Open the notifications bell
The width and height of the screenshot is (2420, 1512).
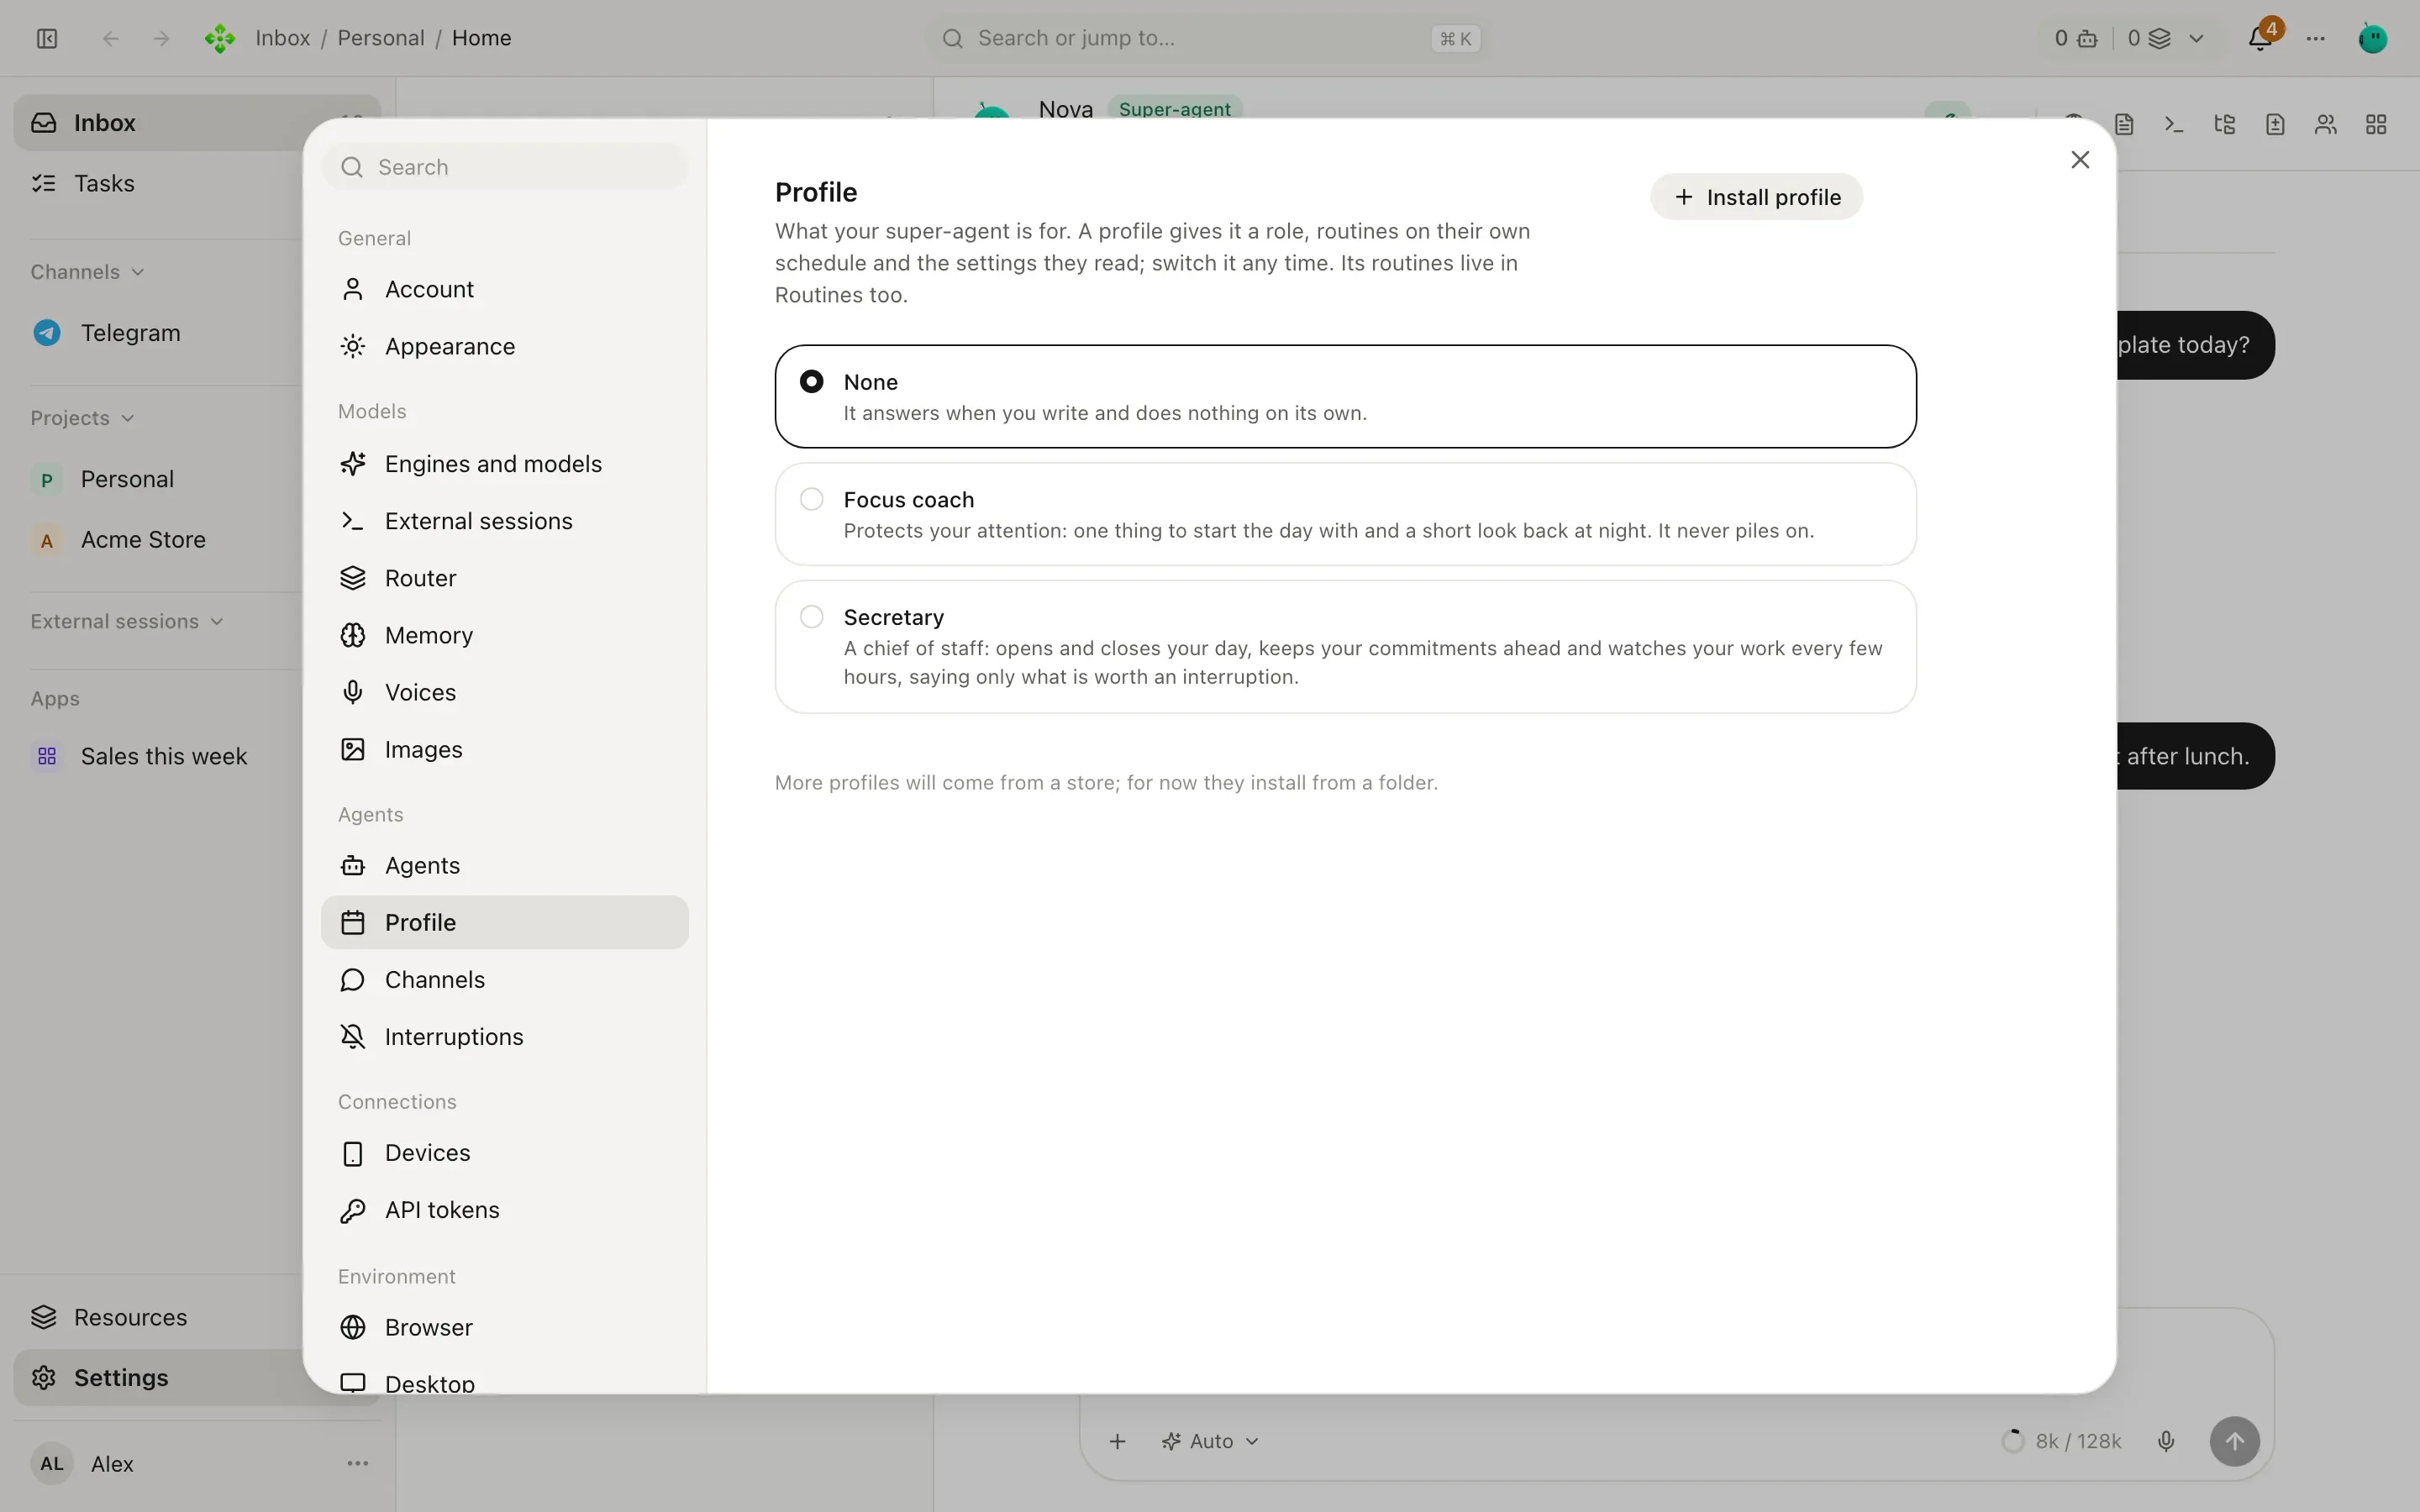(2260, 38)
